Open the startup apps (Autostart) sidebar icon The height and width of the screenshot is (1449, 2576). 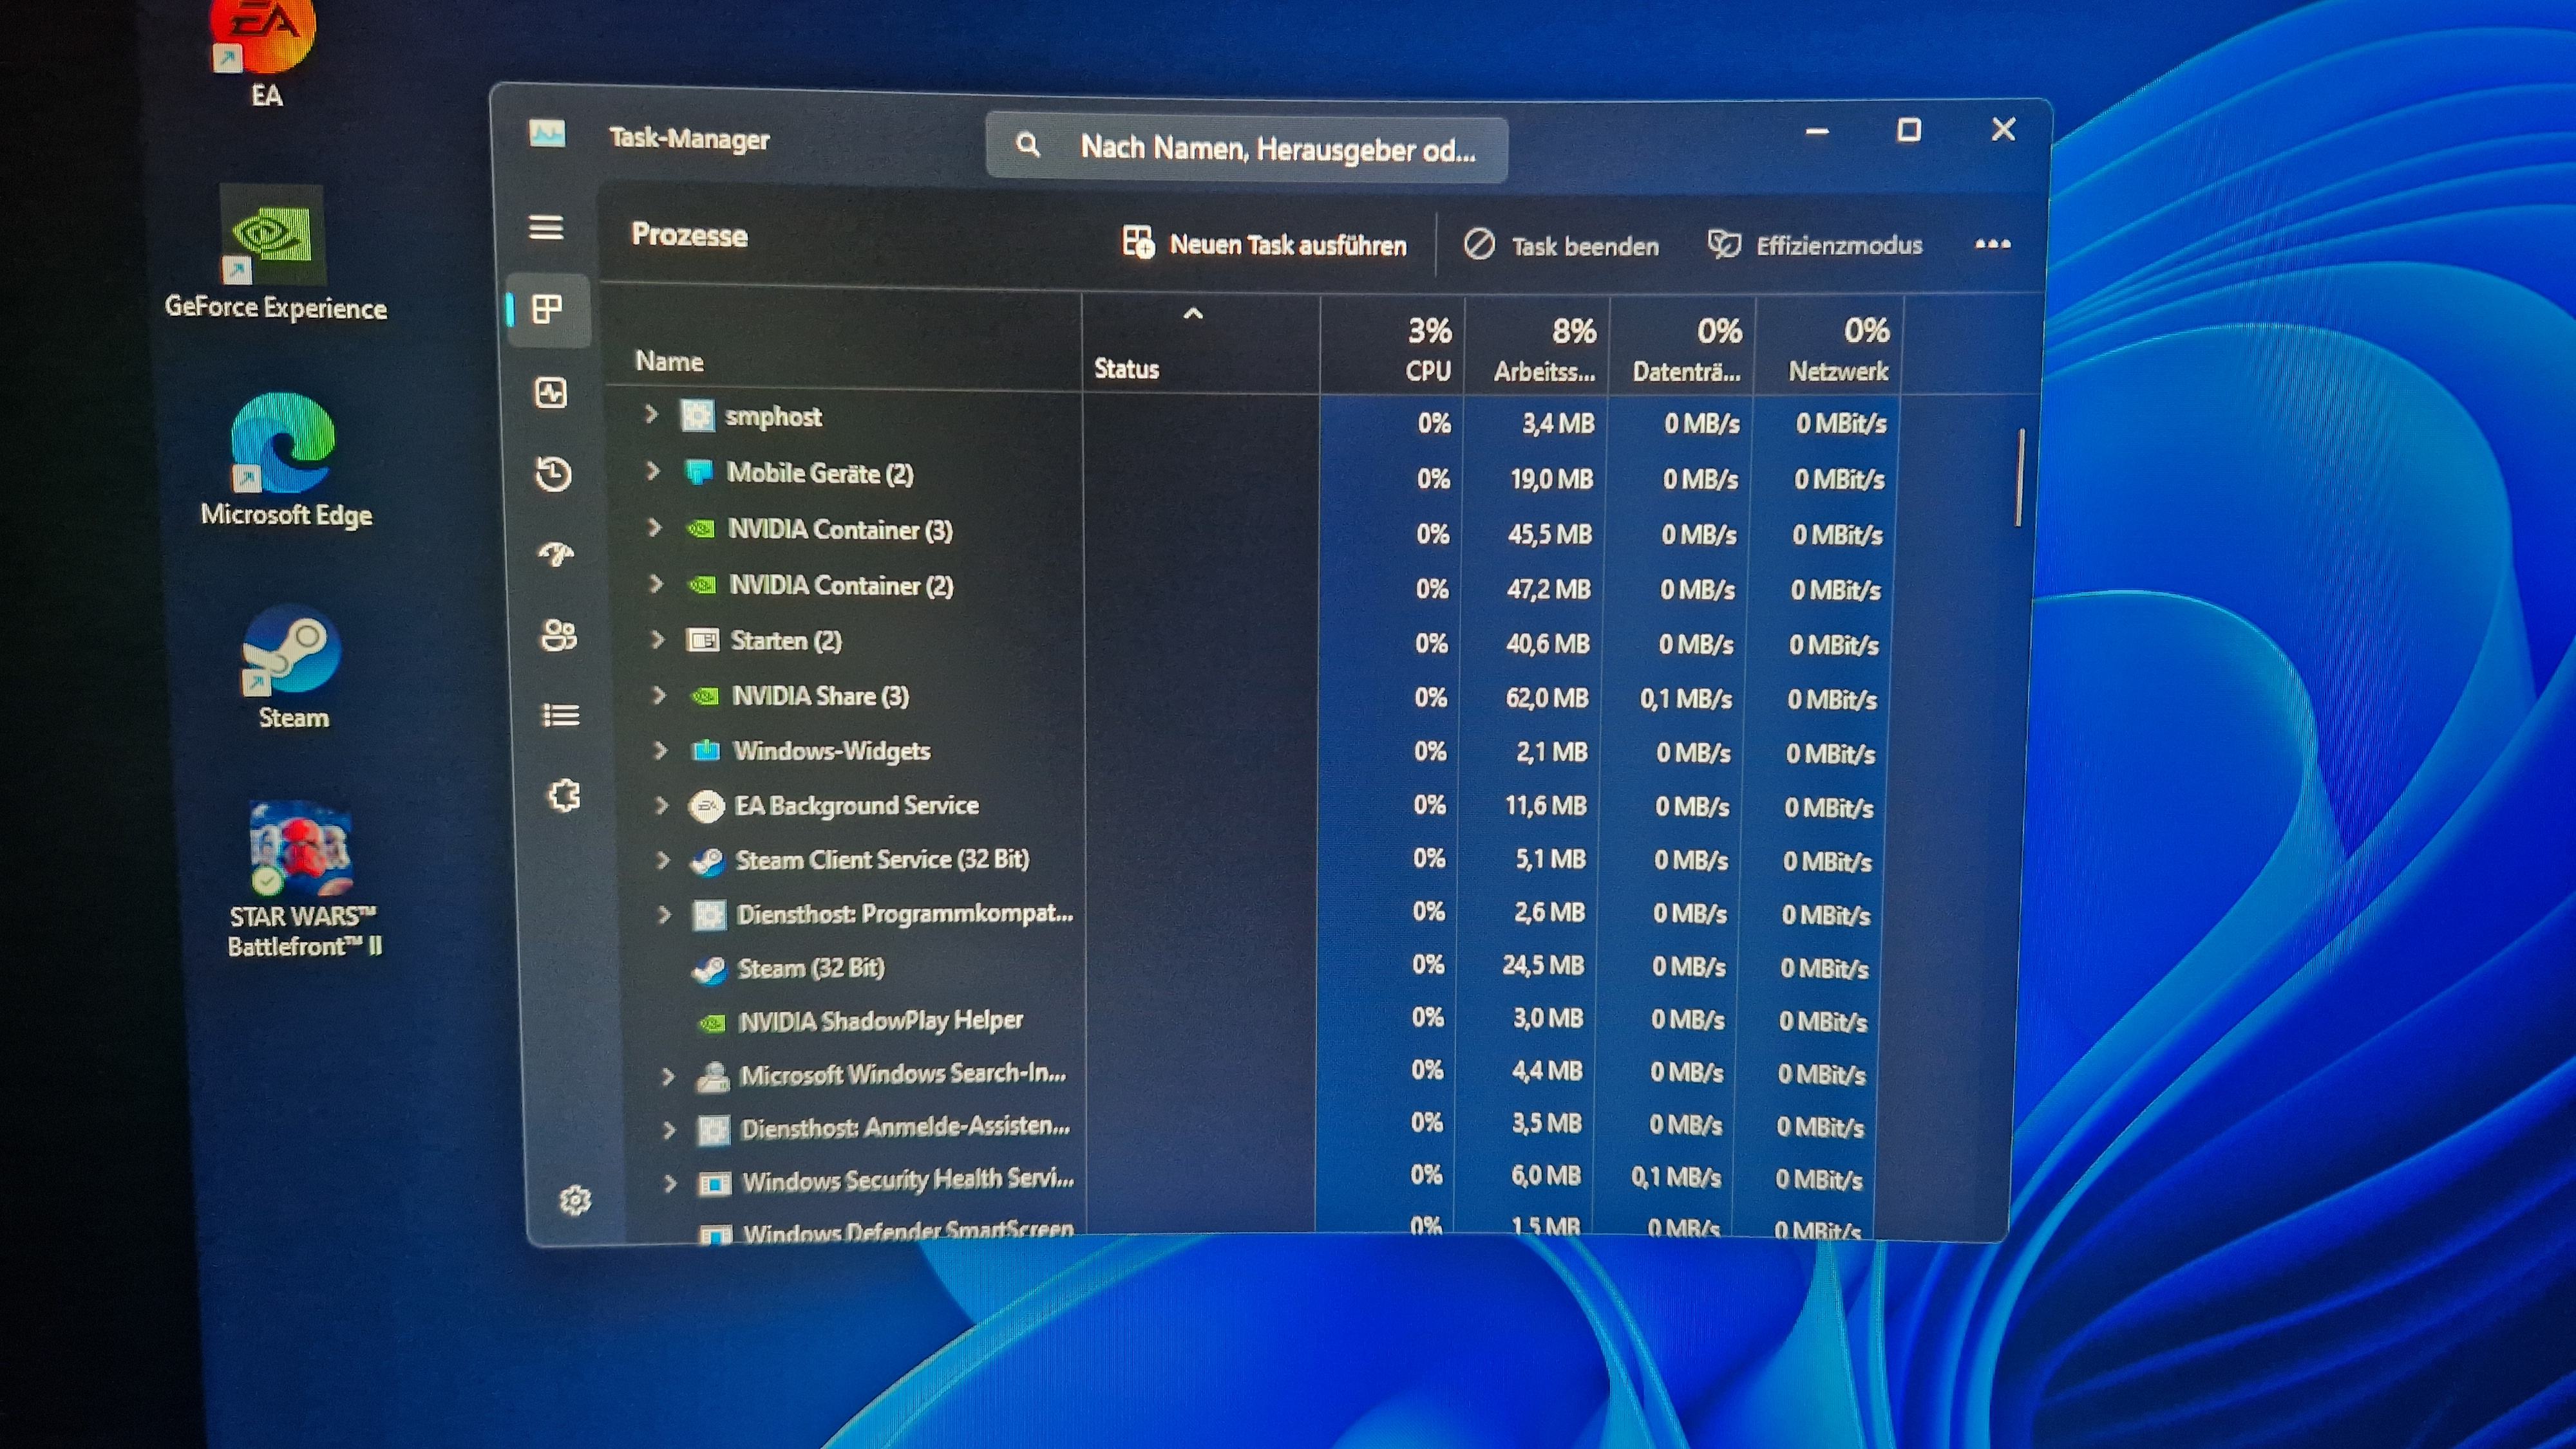pyautogui.click(x=556, y=553)
